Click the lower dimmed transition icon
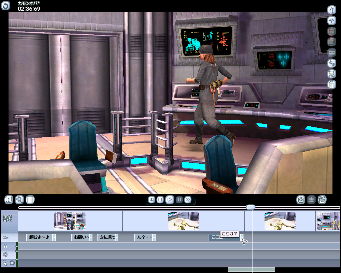The image size is (341, 273). pyautogui.click(x=332, y=42)
